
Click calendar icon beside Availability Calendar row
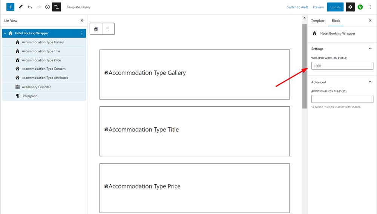(17, 87)
